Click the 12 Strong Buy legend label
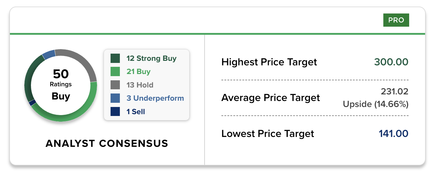The image size is (435, 175). click(x=151, y=58)
